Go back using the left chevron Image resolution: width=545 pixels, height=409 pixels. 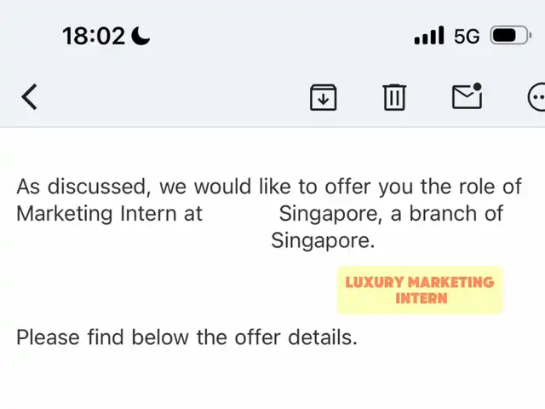[x=29, y=96]
